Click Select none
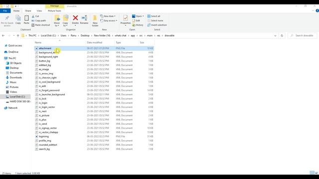The width and height of the screenshot is (319, 179). [155, 21]
